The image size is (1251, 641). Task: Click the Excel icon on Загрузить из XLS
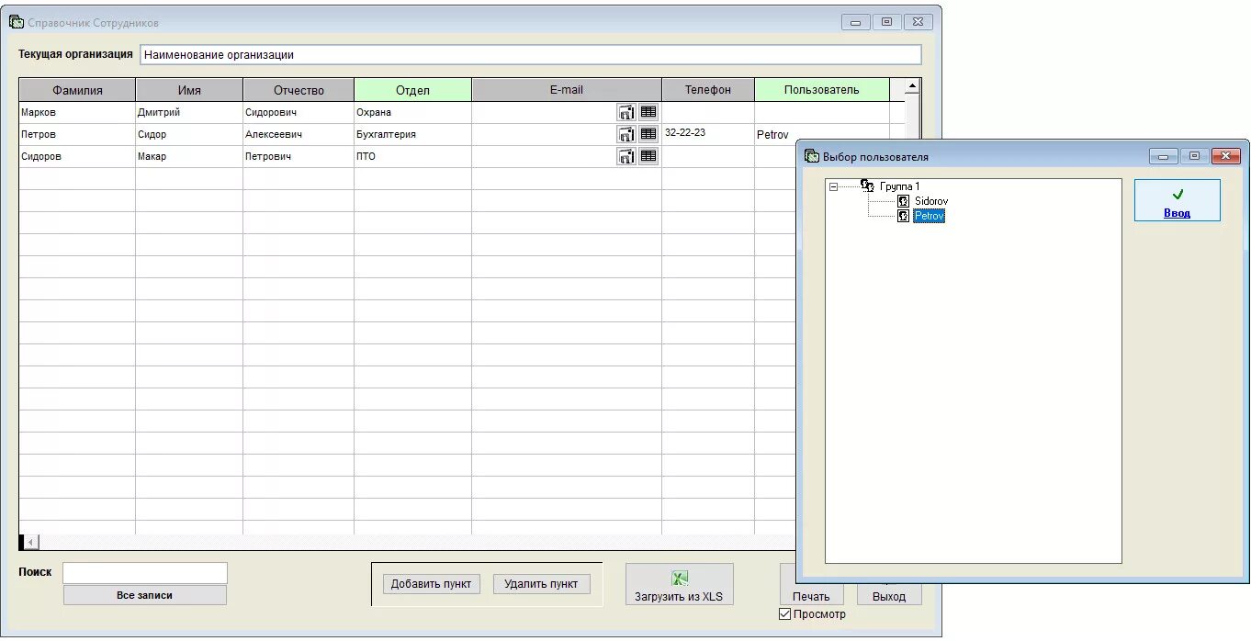coord(680,579)
